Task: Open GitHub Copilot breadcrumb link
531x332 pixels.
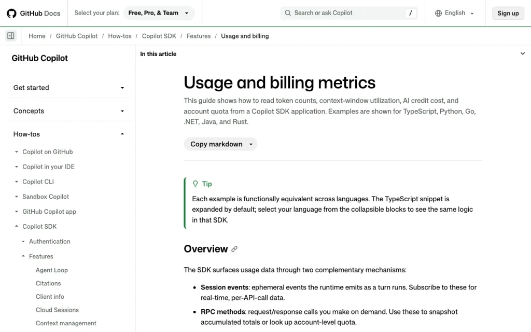Action: coord(77,36)
